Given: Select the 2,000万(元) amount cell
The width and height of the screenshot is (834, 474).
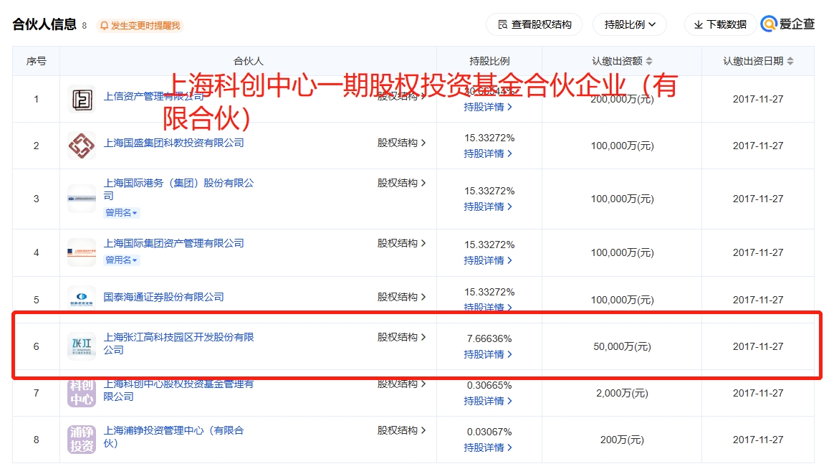Looking at the screenshot, I should [622, 393].
